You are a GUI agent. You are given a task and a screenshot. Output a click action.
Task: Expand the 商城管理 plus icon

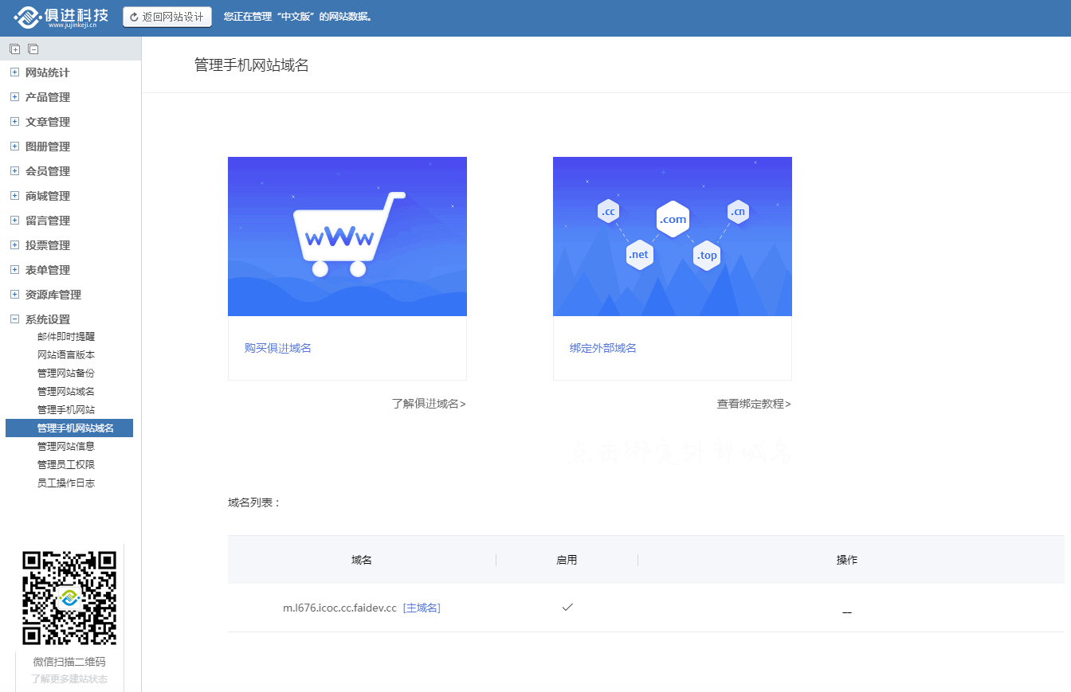tap(14, 196)
